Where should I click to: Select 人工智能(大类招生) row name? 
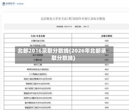[x=38, y=74]
